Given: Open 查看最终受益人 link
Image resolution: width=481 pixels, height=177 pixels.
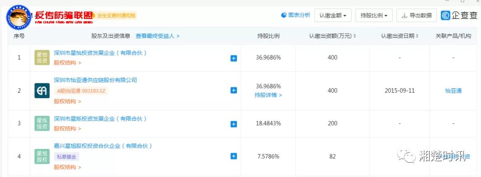Looking at the screenshot, I should [157, 36].
